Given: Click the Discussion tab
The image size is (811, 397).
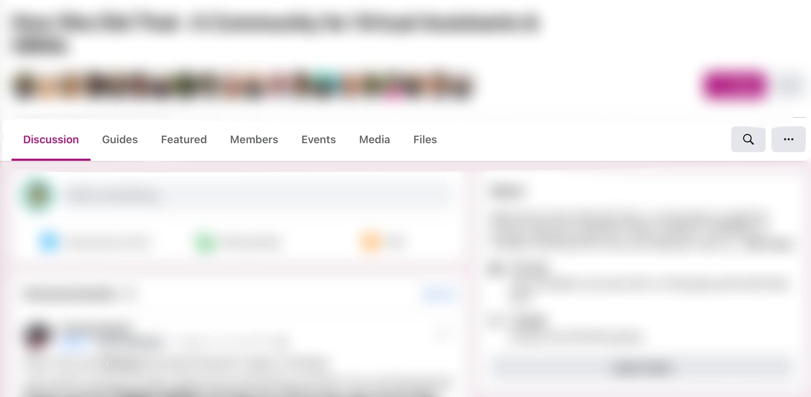Looking at the screenshot, I should point(51,139).
